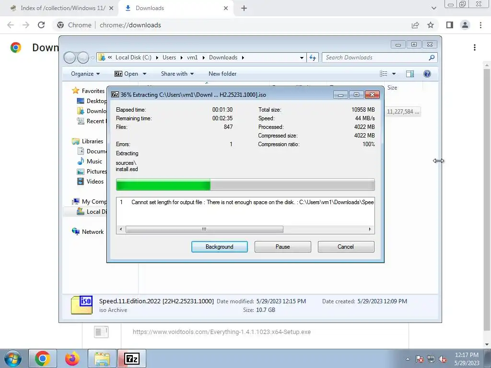Click the Downloads breadcrumb segment

223,57
